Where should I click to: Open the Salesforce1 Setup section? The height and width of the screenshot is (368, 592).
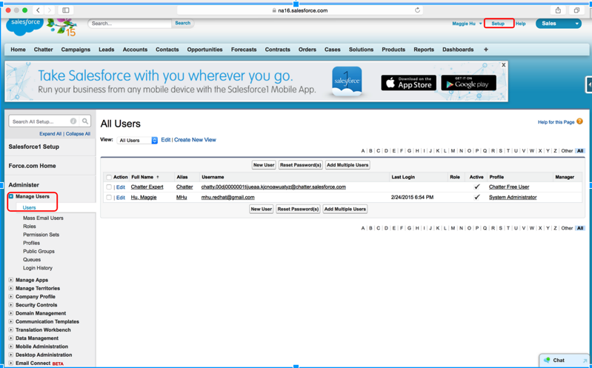click(34, 147)
